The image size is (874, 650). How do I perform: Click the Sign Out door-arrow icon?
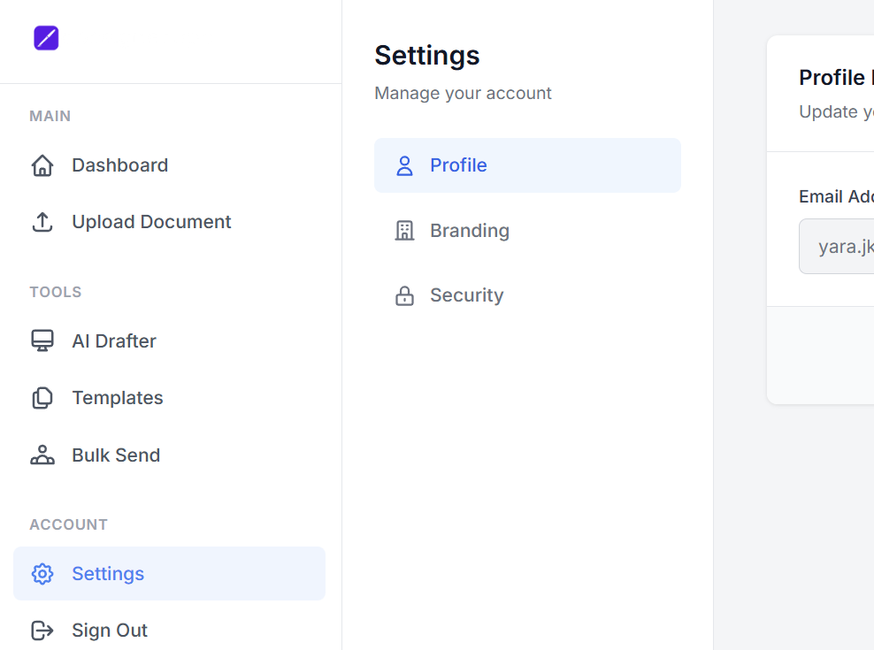coord(42,631)
